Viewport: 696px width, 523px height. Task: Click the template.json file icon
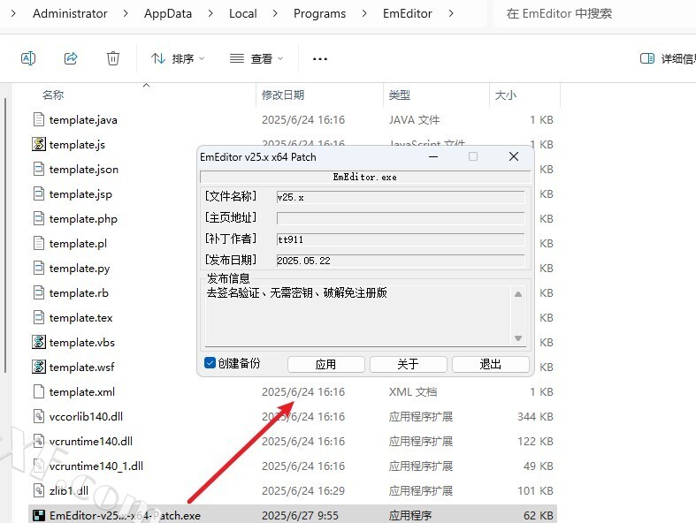tap(39, 169)
